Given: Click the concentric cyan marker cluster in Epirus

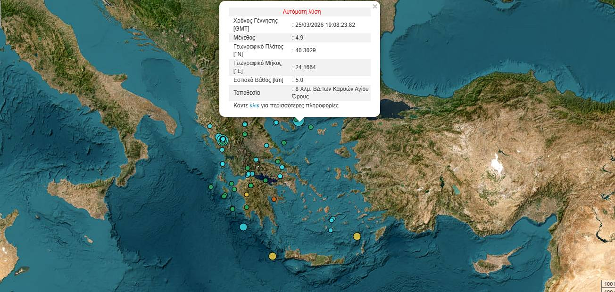Looking at the screenshot, I should tap(222, 139).
